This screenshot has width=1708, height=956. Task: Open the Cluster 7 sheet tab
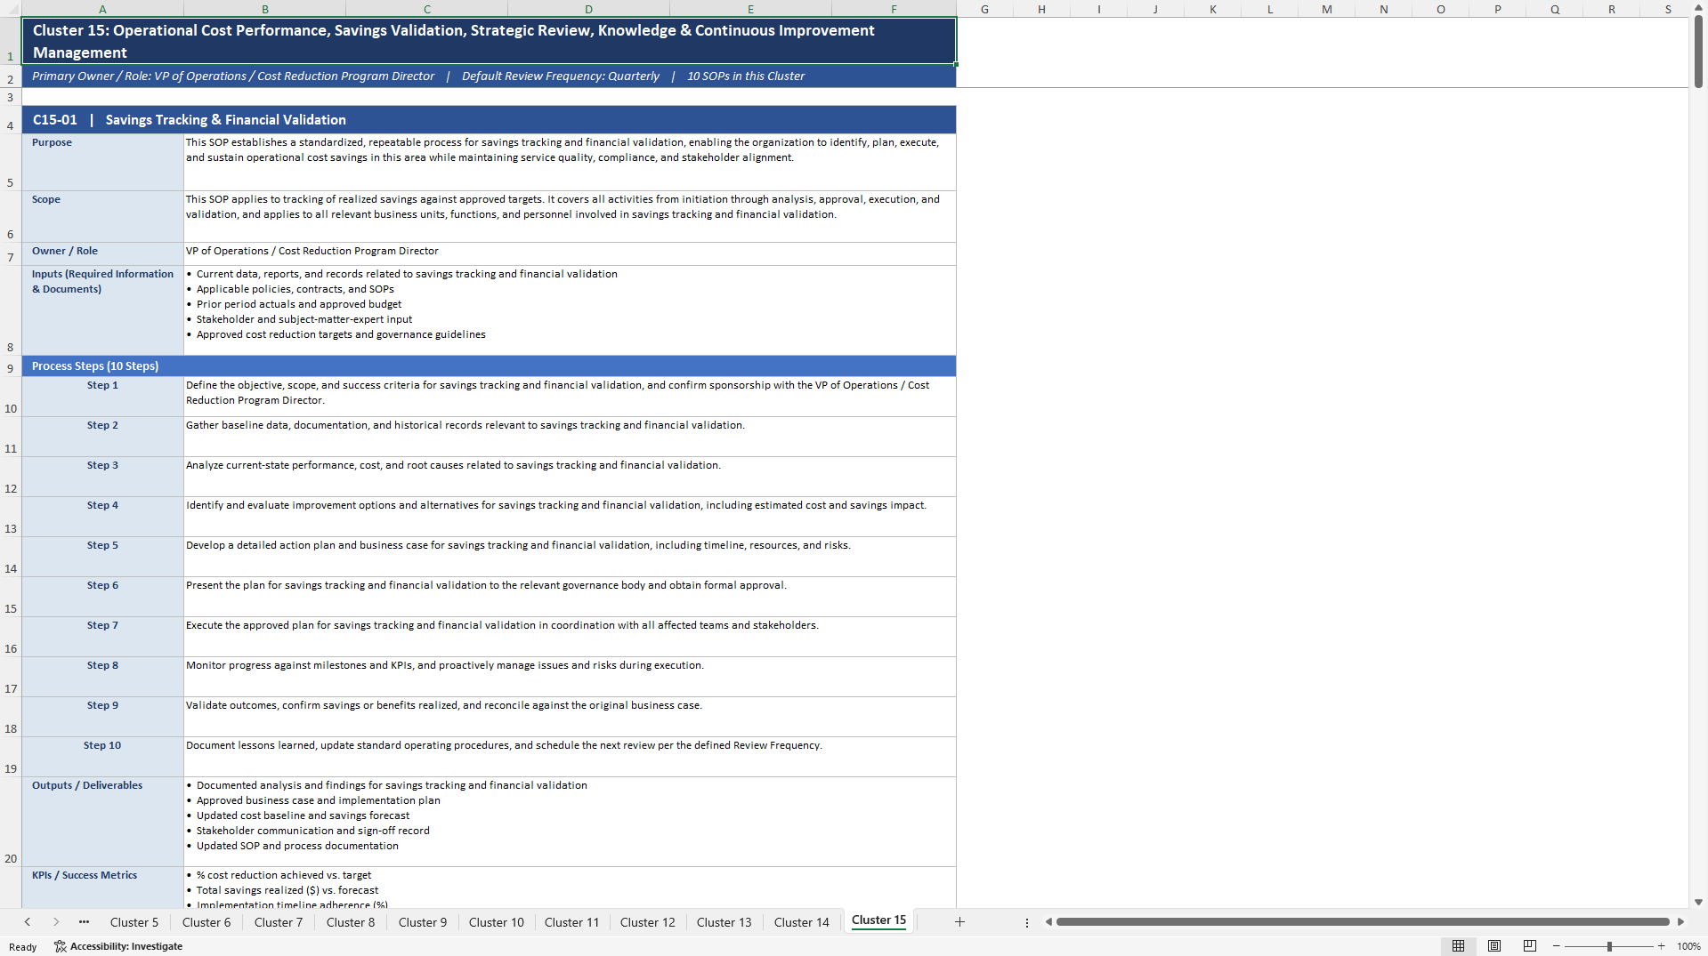(x=279, y=922)
